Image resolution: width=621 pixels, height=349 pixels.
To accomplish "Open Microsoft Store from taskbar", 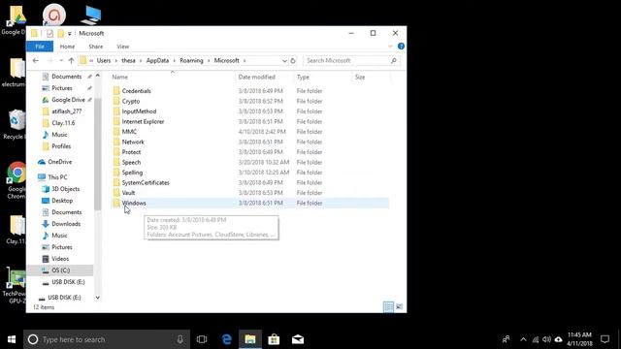I will point(274,339).
